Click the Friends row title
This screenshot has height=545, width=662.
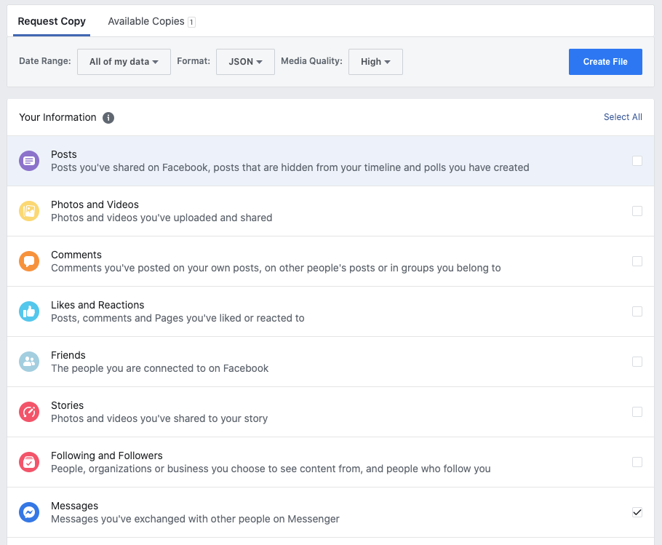tap(68, 356)
